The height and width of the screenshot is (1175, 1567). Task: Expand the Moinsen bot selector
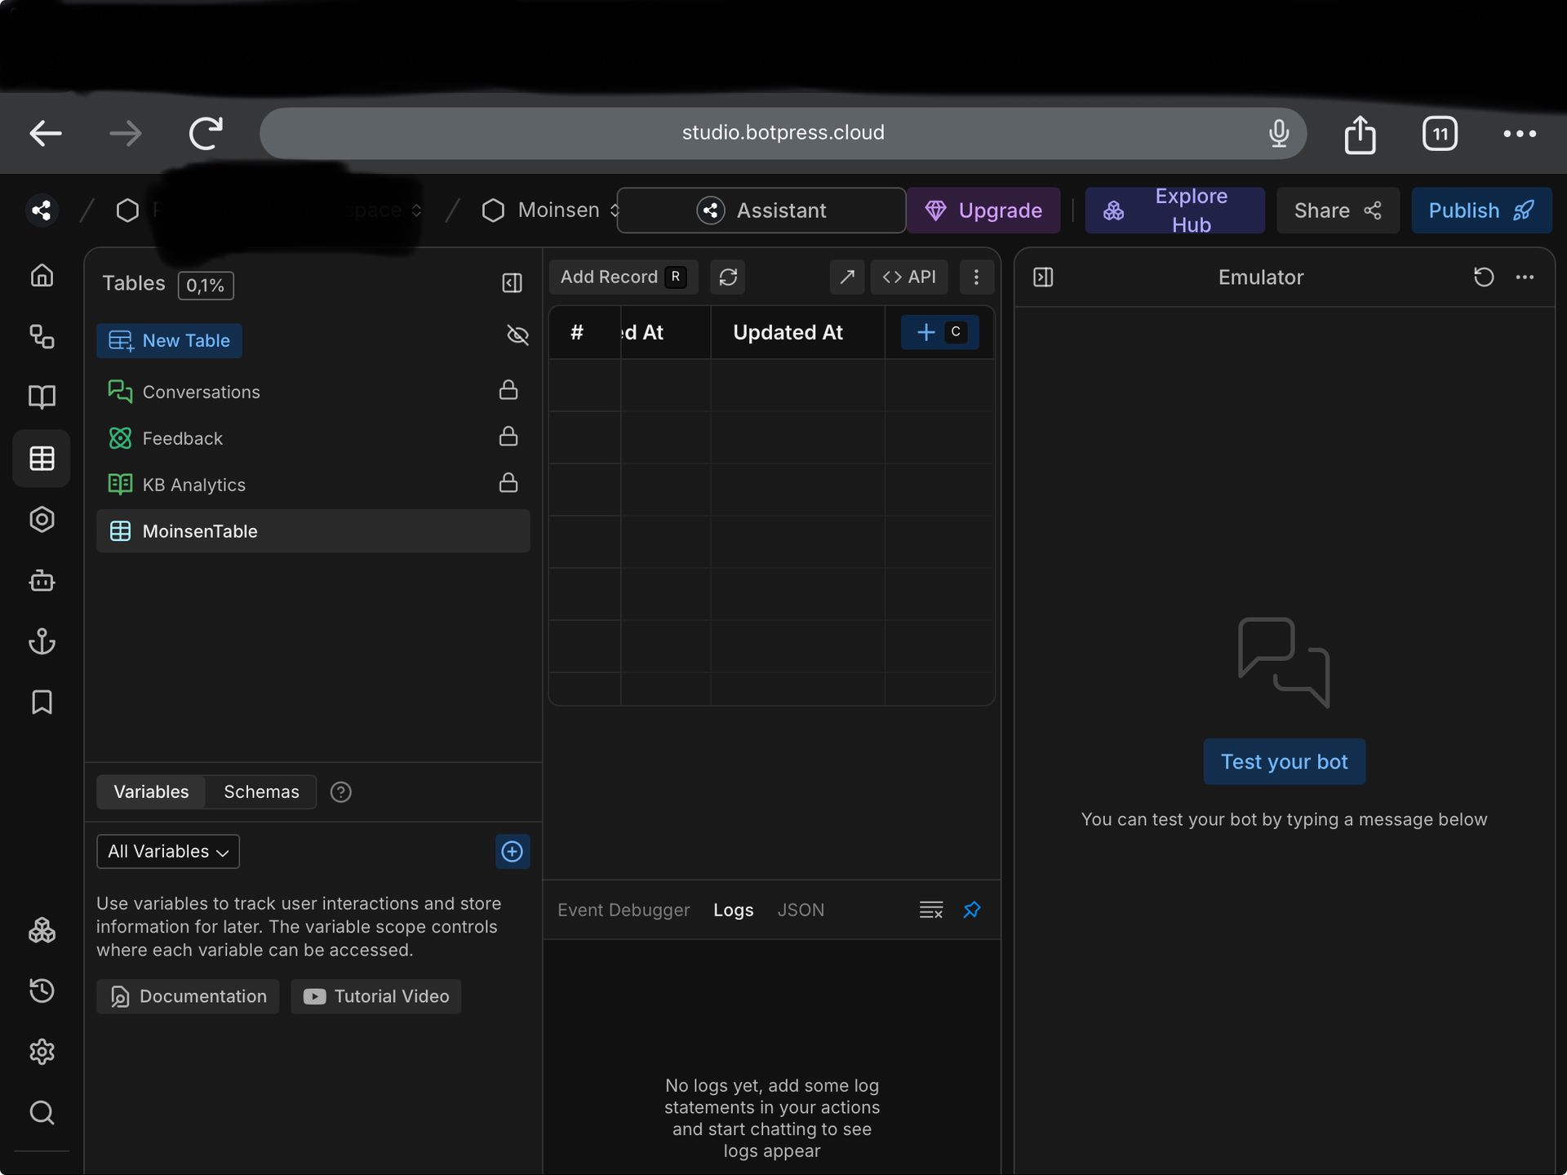(615, 211)
